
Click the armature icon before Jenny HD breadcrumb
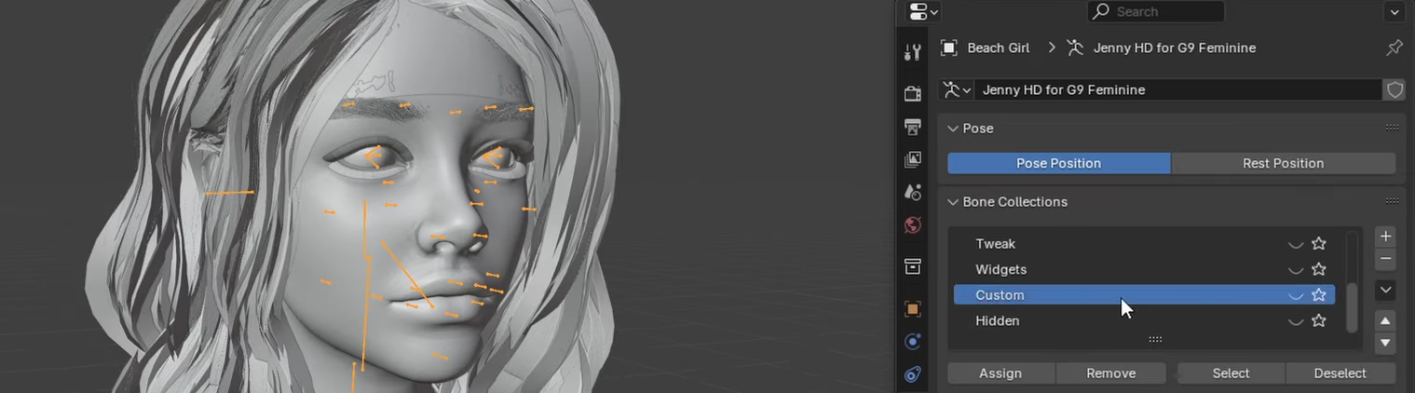1075,47
